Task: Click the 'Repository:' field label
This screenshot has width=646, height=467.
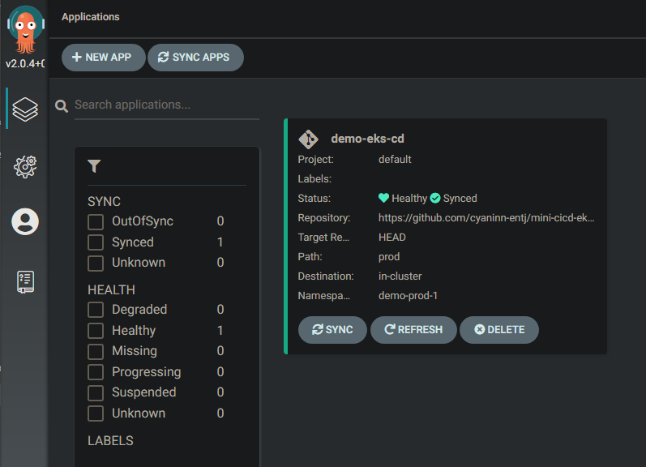Action: coord(324,217)
